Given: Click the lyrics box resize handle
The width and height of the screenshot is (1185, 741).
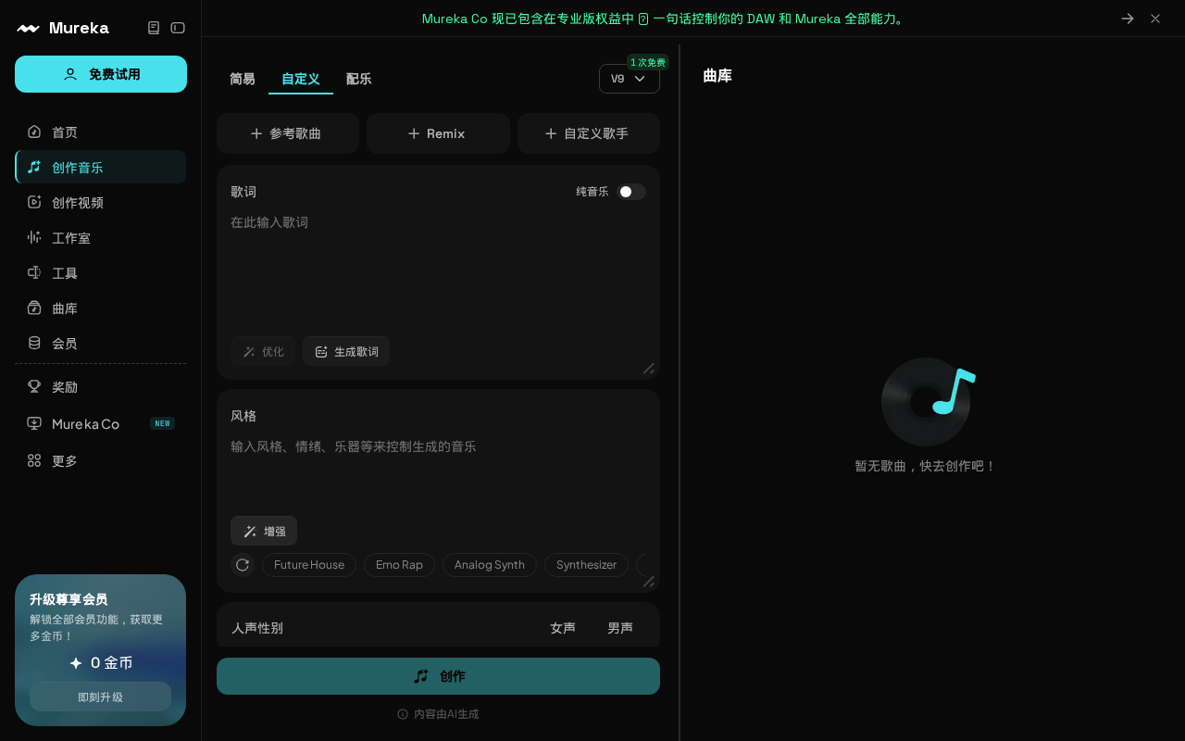Looking at the screenshot, I should point(649,369).
